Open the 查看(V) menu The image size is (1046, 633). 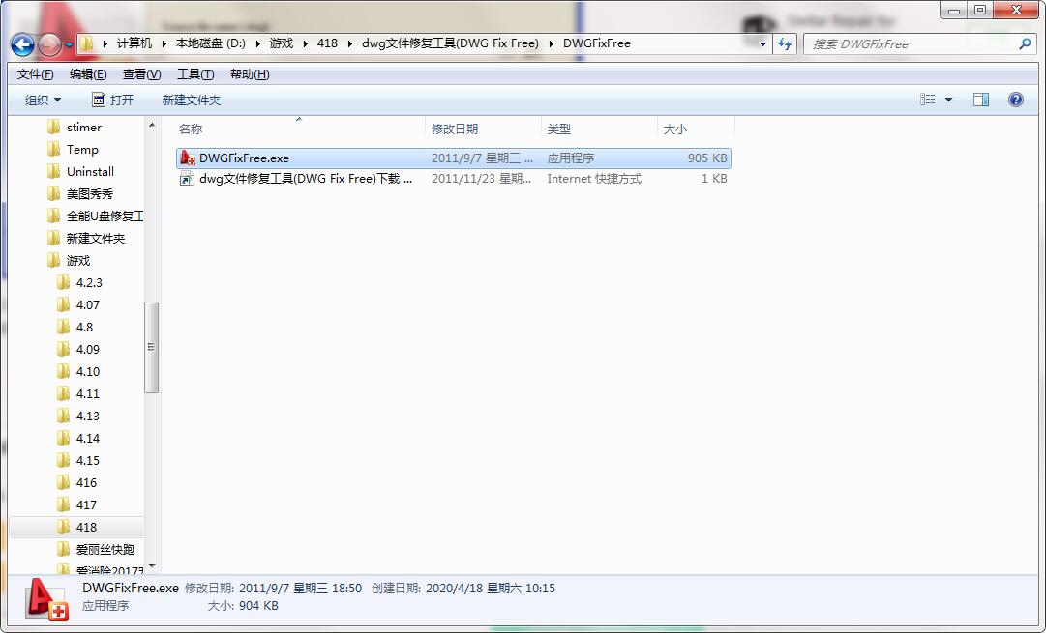click(141, 74)
